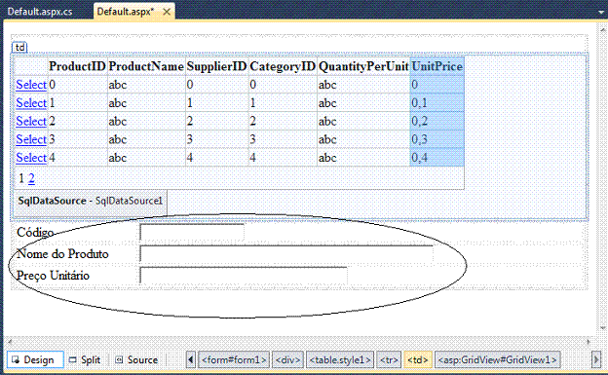Switch to Design view
Image resolution: width=608 pixels, height=375 pixels.
click(35, 359)
